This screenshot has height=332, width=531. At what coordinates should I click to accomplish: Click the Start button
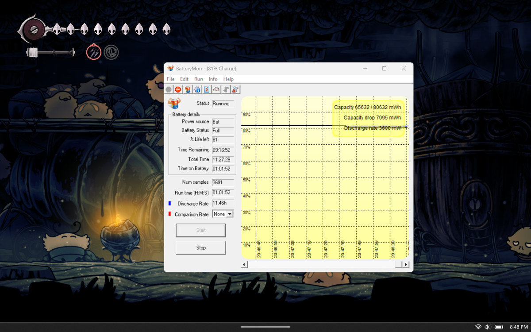coord(201,230)
